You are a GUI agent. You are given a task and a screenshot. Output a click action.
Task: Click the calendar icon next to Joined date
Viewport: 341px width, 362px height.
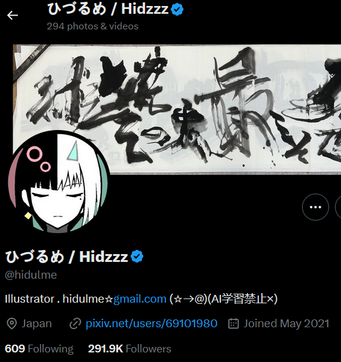[x=233, y=324]
